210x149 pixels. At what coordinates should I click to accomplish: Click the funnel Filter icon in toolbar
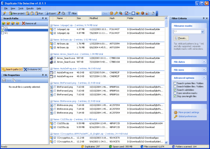coord(69,13)
